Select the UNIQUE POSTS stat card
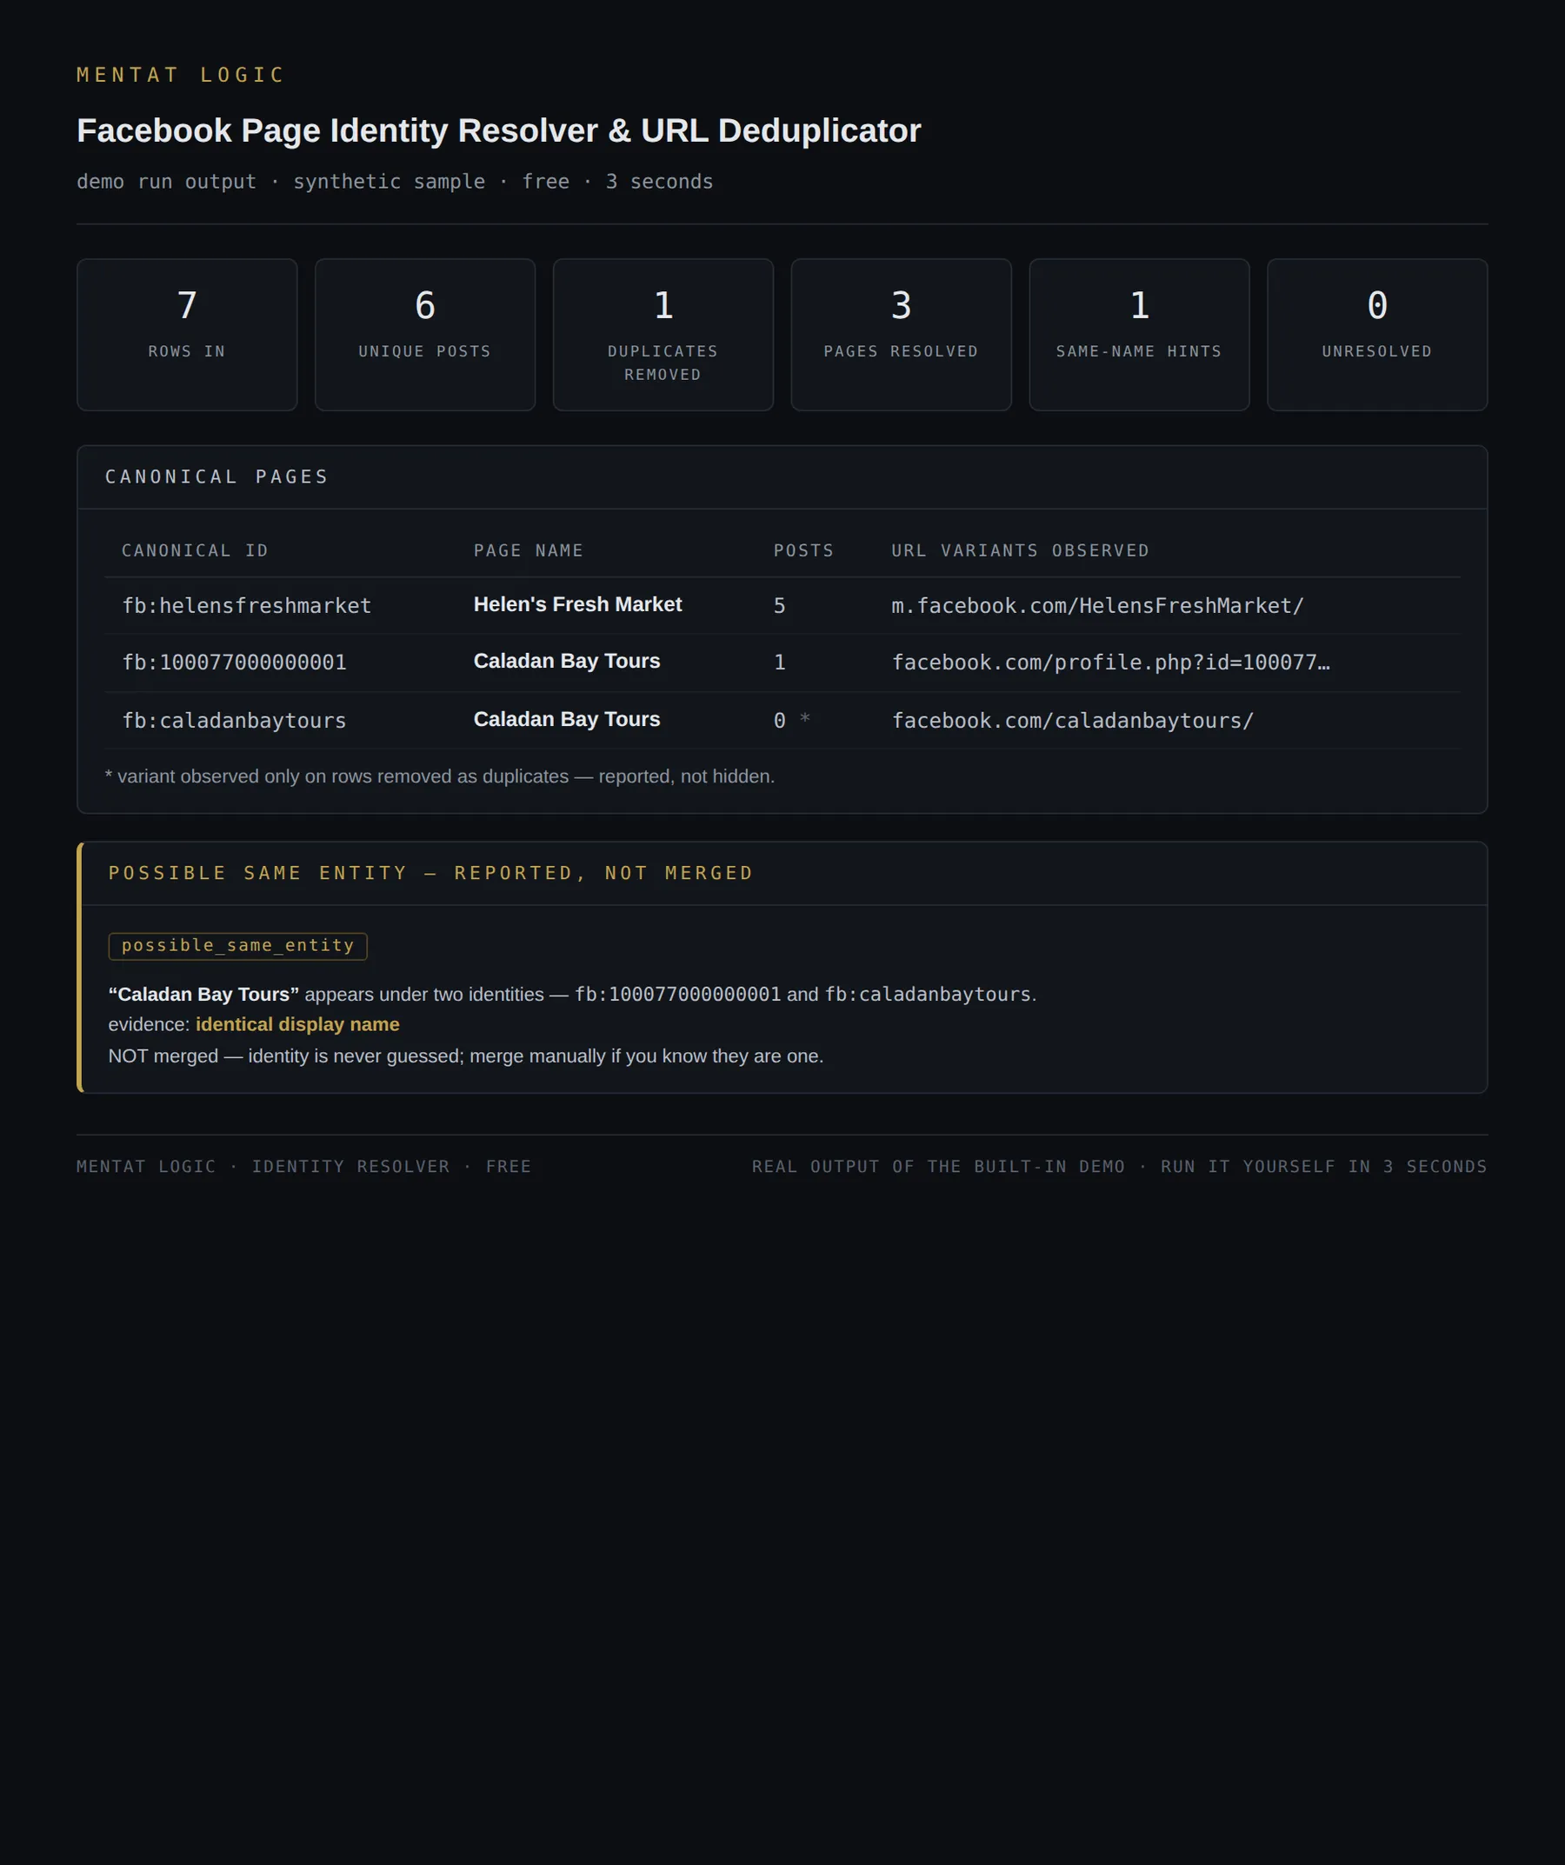Screen dimensions: 1565x1865 pyautogui.click(x=425, y=335)
